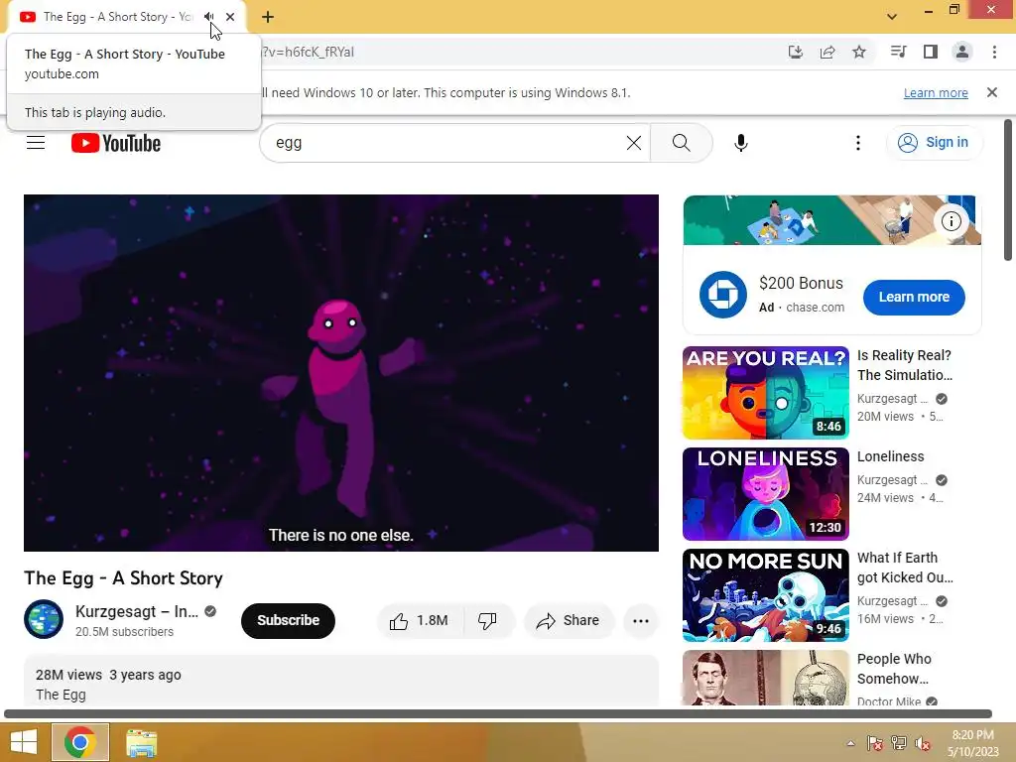Open Chase logo in ad
This screenshot has height=762, width=1016.
click(x=722, y=295)
